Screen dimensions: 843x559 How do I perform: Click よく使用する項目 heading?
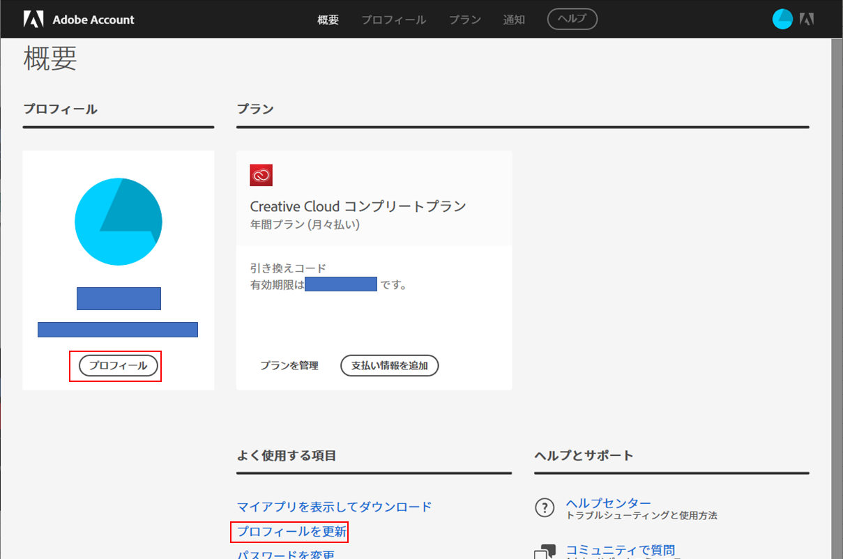(x=287, y=456)
